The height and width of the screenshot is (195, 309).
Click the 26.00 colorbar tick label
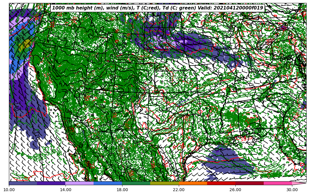click(235, 189)
